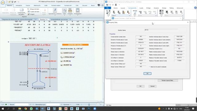Click the Reemplazar por input field
Viewport: 197px width, 111px height.
point(53,105)
